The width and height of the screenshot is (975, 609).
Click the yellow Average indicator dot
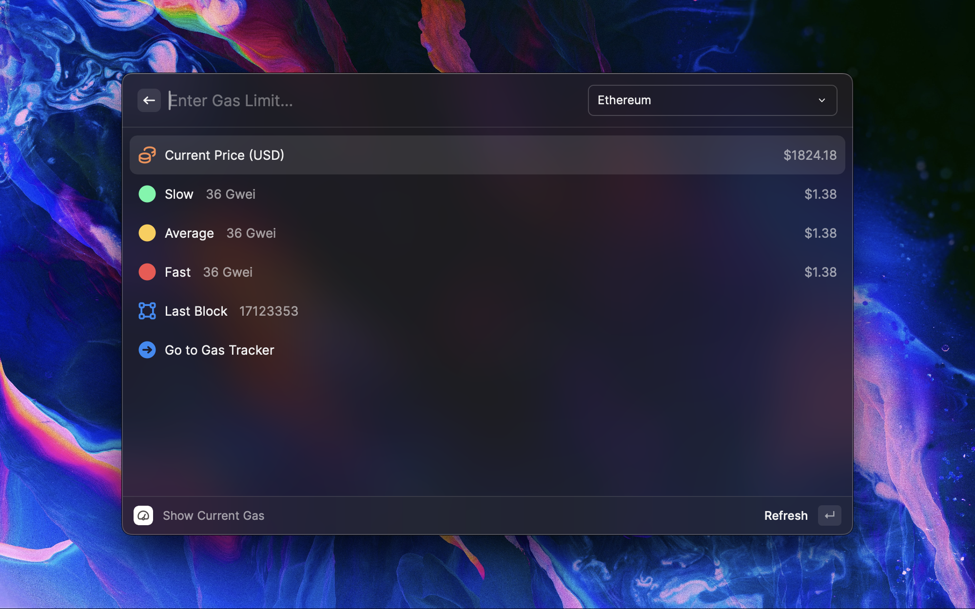[147, 233]
